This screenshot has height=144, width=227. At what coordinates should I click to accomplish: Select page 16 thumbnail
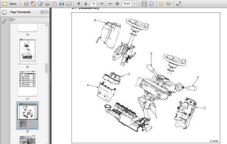click(27, 51)
